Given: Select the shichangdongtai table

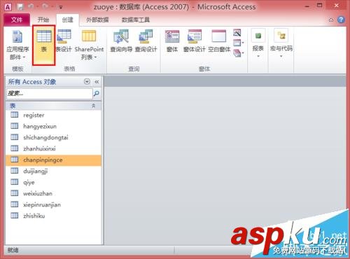Looking at the screenshot, I should pyautogui.click(x=53, y=137).
